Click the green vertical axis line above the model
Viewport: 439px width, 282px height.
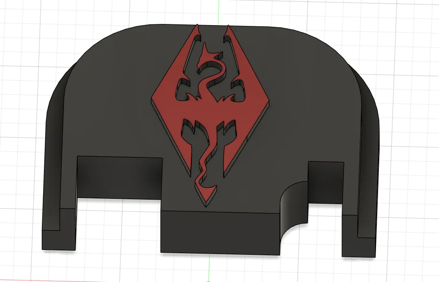point(219,10)
